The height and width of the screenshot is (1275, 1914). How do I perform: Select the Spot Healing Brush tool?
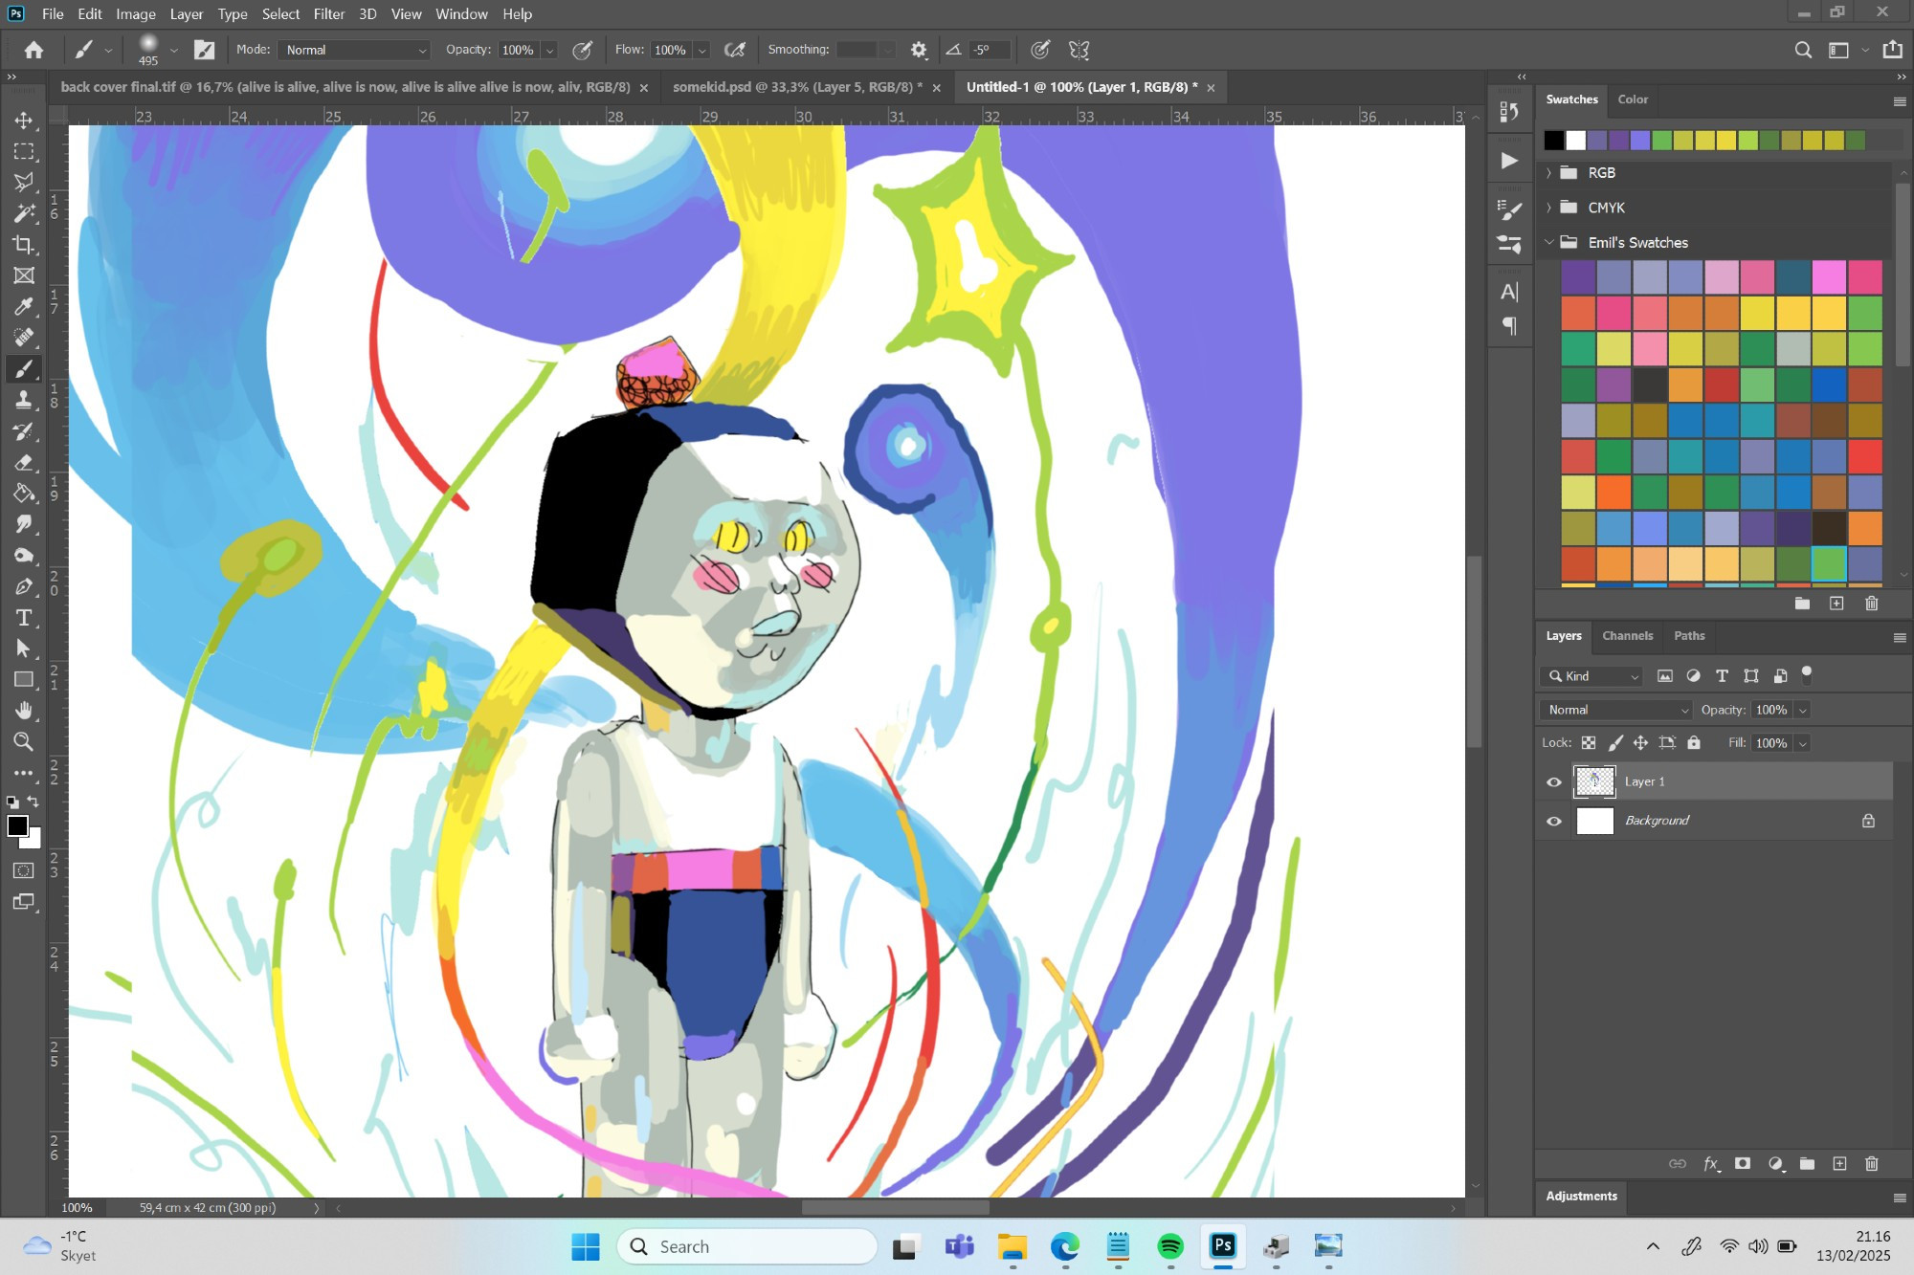pos(24,338)
